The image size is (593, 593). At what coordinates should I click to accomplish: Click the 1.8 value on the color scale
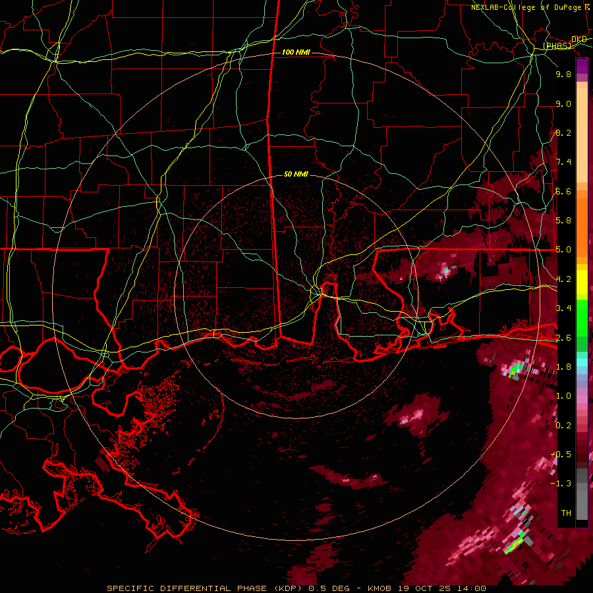tap(563, 367)
